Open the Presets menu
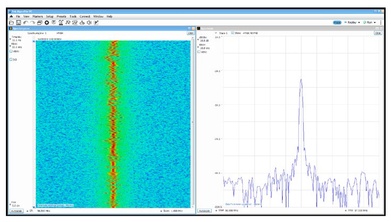Screen dimensions: 391x222 click(61, 17)
